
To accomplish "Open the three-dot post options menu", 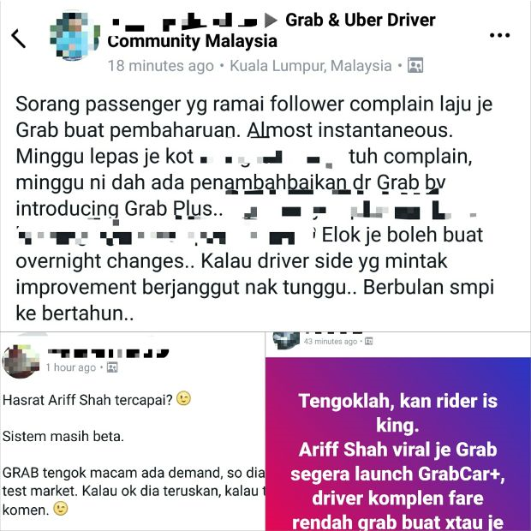I will tap(499, 35).
